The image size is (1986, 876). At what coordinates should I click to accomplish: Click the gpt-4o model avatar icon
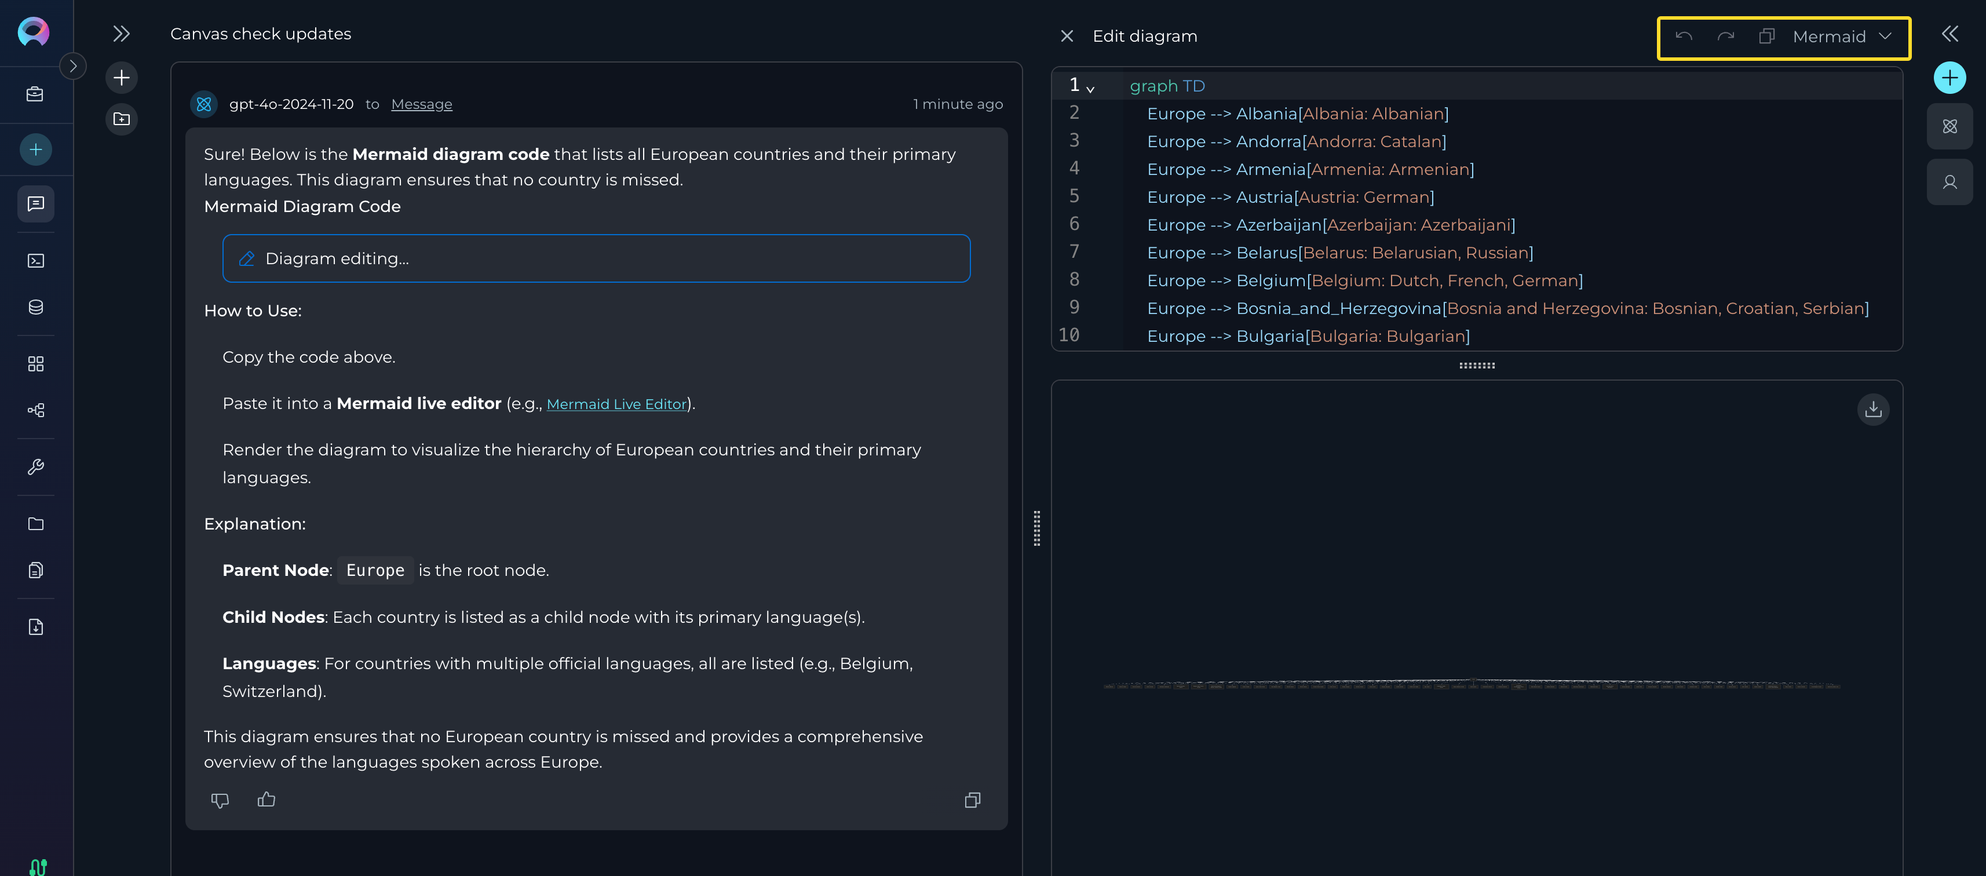[x=203, y=104]
